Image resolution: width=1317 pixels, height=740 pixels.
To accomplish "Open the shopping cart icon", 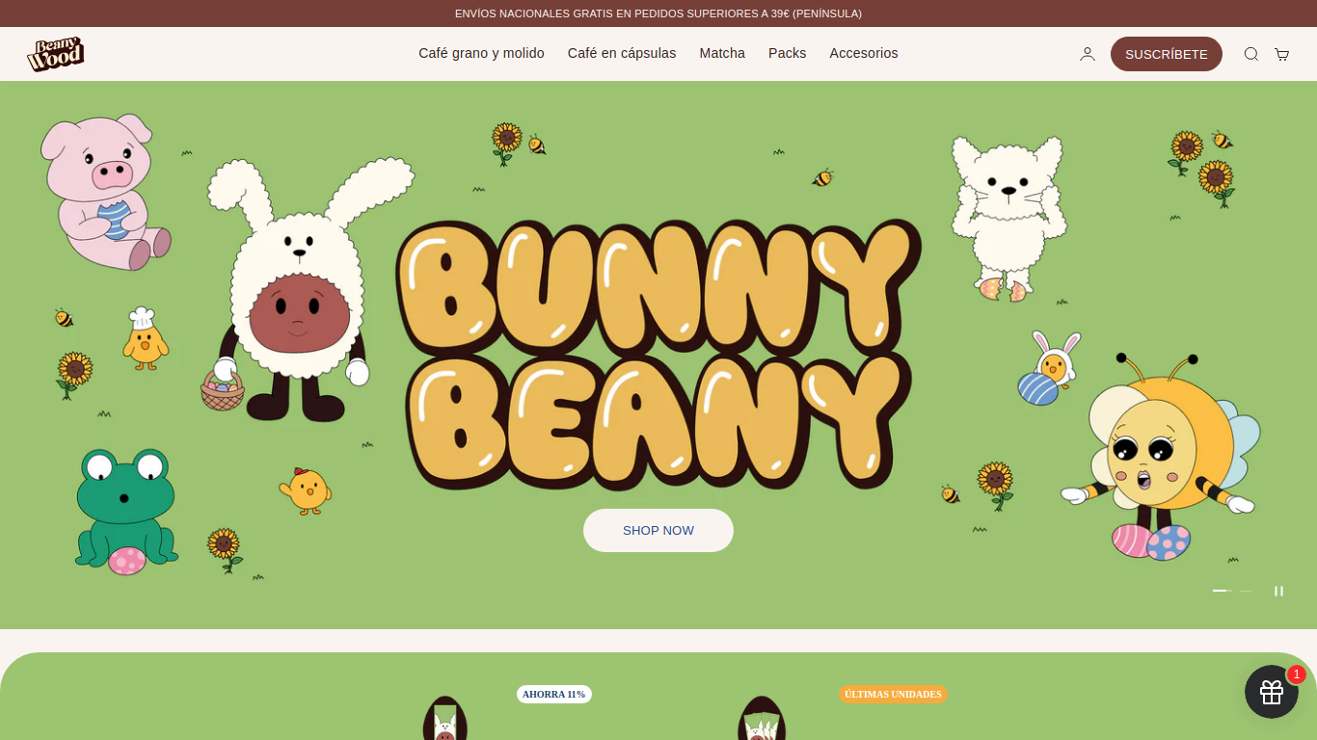I will [x=1282, y=54].
